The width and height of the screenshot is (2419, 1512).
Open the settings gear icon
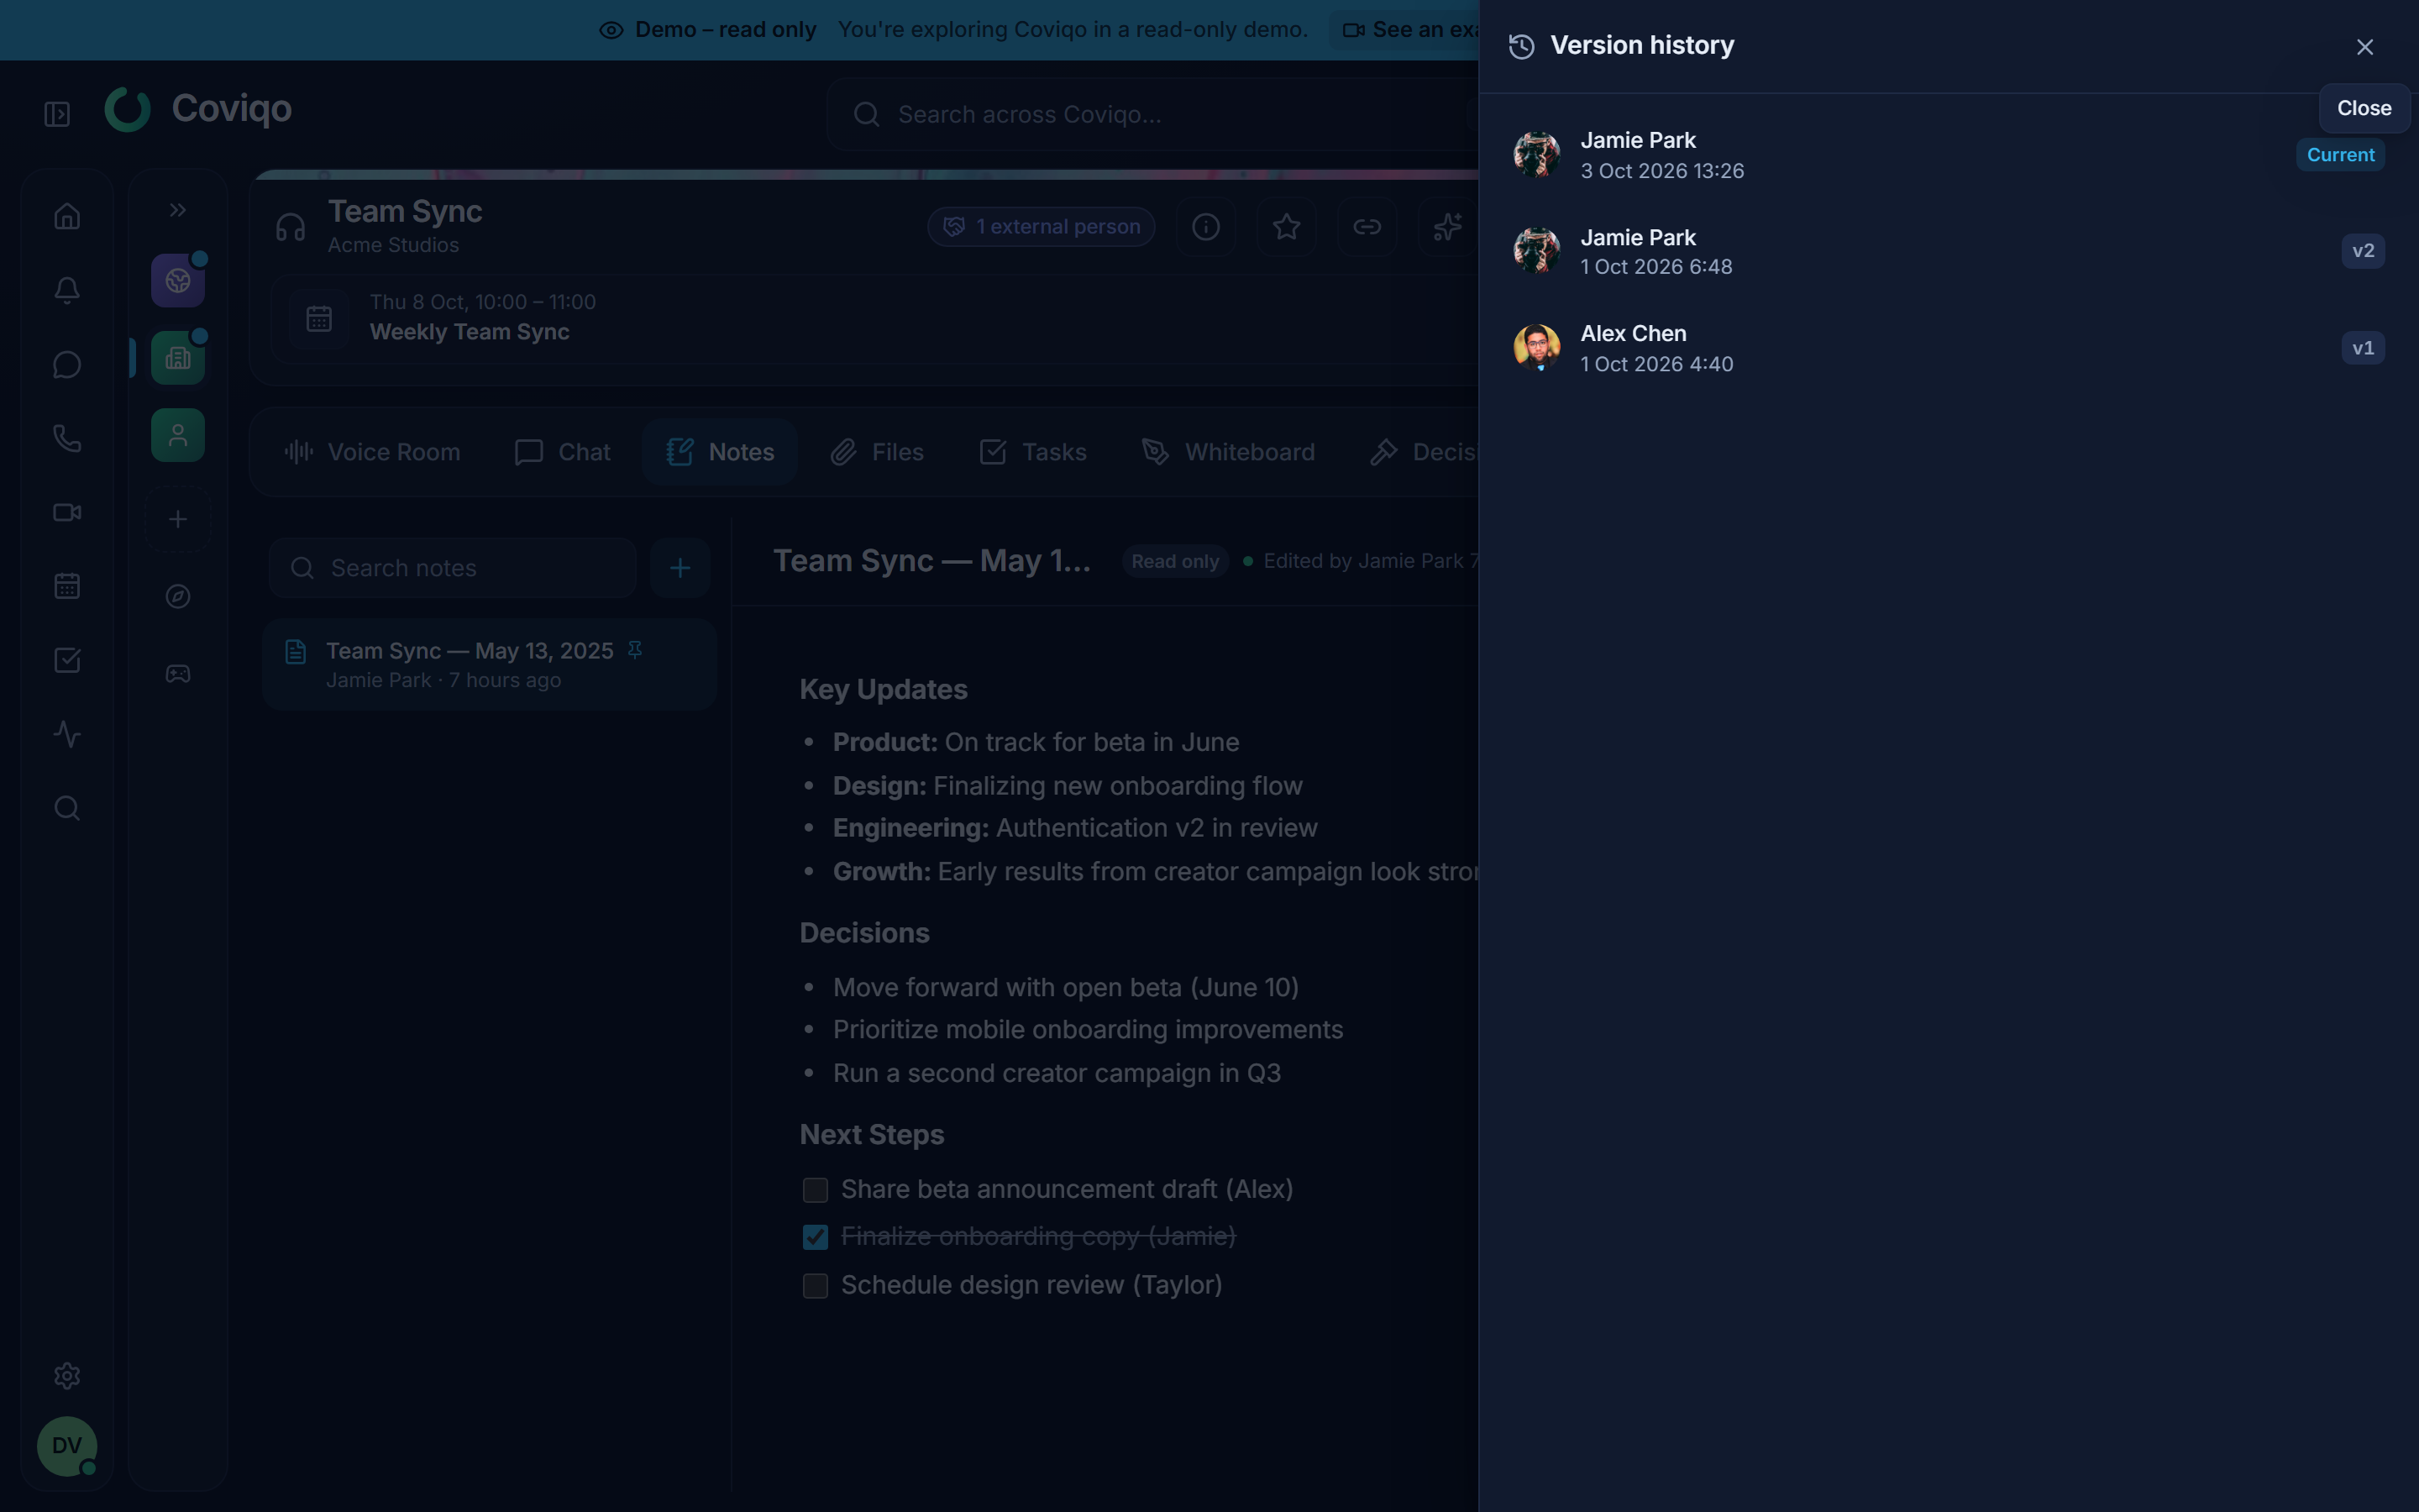click(x=67, y=1376)
